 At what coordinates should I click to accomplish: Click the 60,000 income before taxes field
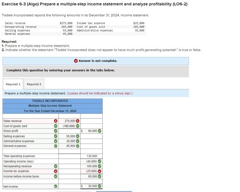point(92,176)
